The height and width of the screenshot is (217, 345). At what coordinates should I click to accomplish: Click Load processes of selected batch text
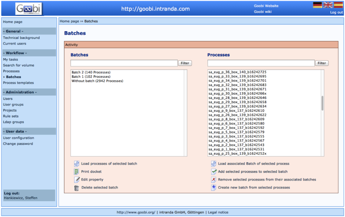109,163
